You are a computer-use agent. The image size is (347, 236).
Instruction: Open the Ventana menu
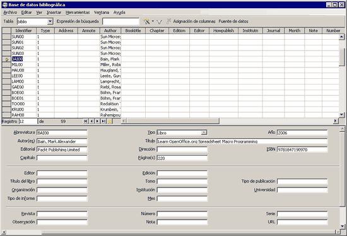[x=102, y=13]
